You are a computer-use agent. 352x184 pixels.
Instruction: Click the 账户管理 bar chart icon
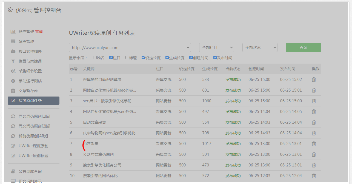13,32
